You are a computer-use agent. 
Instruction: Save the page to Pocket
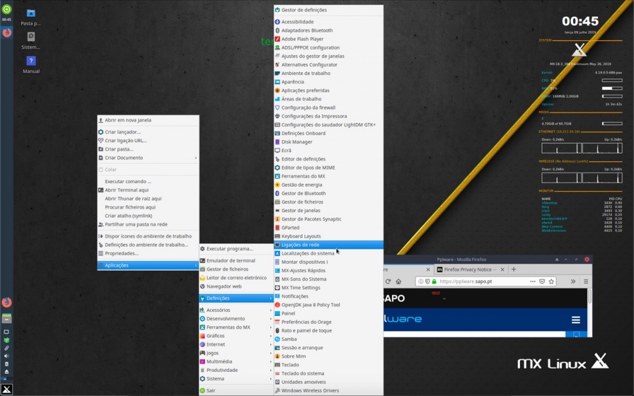tap(542, 282)
